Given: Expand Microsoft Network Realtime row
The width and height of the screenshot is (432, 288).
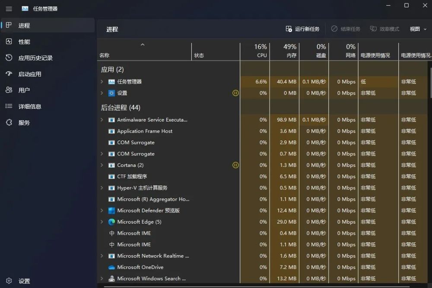Looking at the screenshot, I should click(x=102, y=256).
